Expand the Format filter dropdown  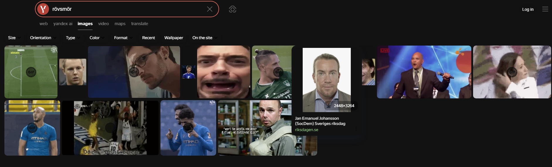click(x=123, y=38)
